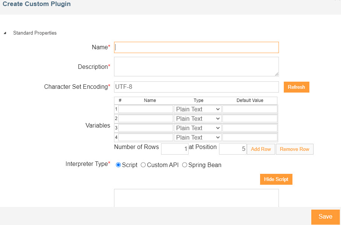341x225 pixels.
Task: Select the Spring Bean radio button
Action: (184, 165)
